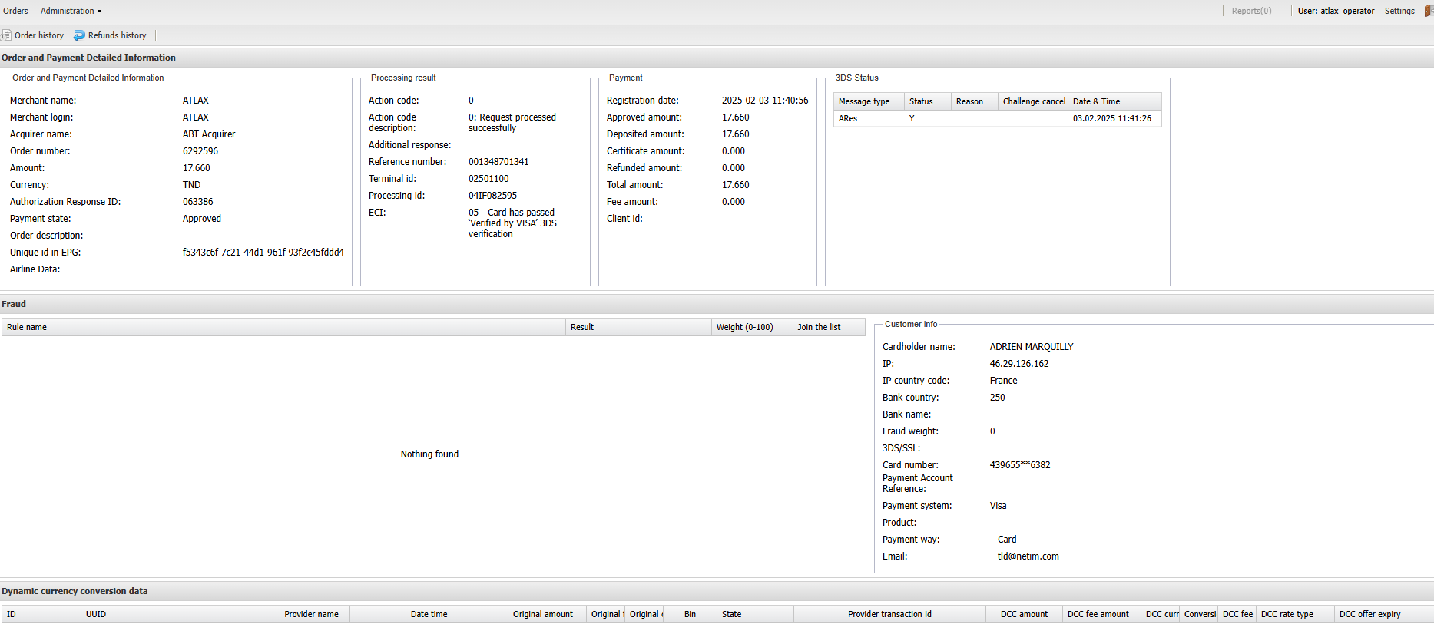This screenshot has width=1434, height=624.
Task: Expand the Administration dropdown menu
Action: pos(71,11)
